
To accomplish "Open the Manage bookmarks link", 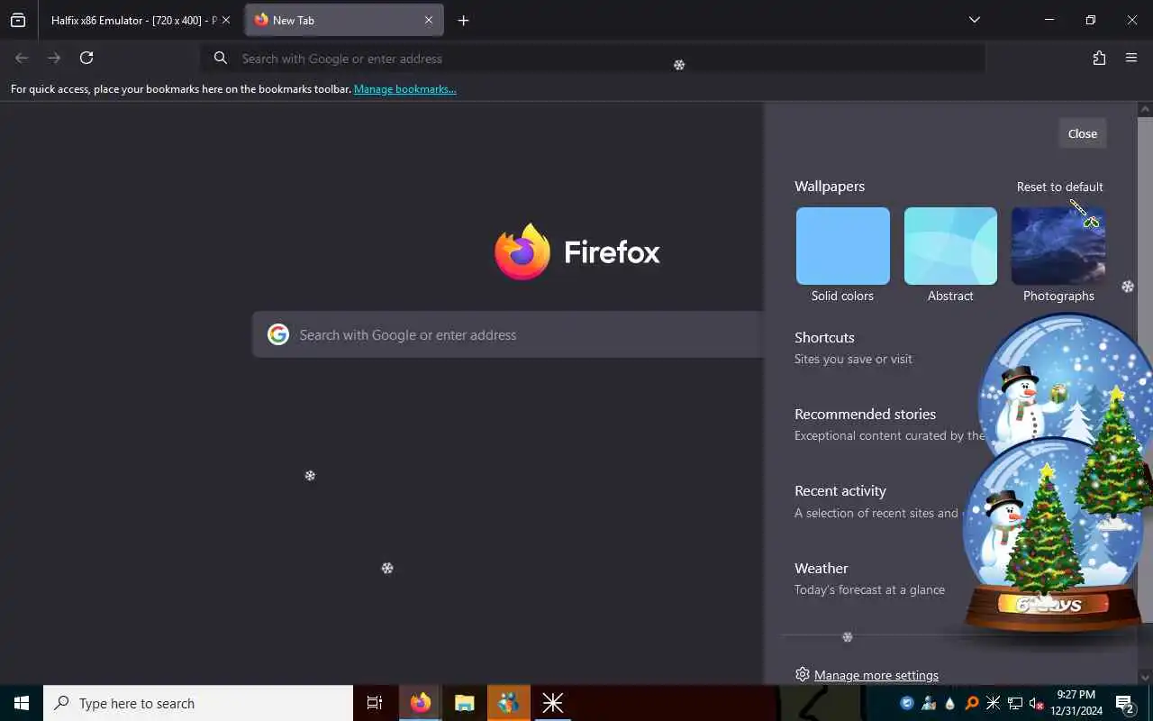I will click(405, 89).
